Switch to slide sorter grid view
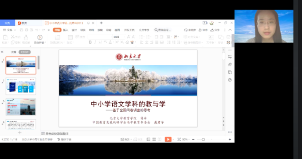 click(x=154, y=139)
